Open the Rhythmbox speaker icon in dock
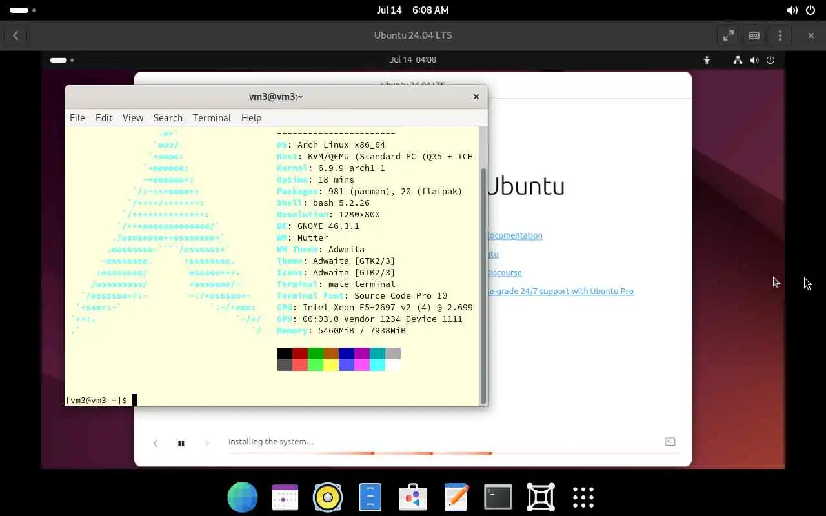Screen dimensions: 826x516 pyautogui.click(x=328, y=497)
